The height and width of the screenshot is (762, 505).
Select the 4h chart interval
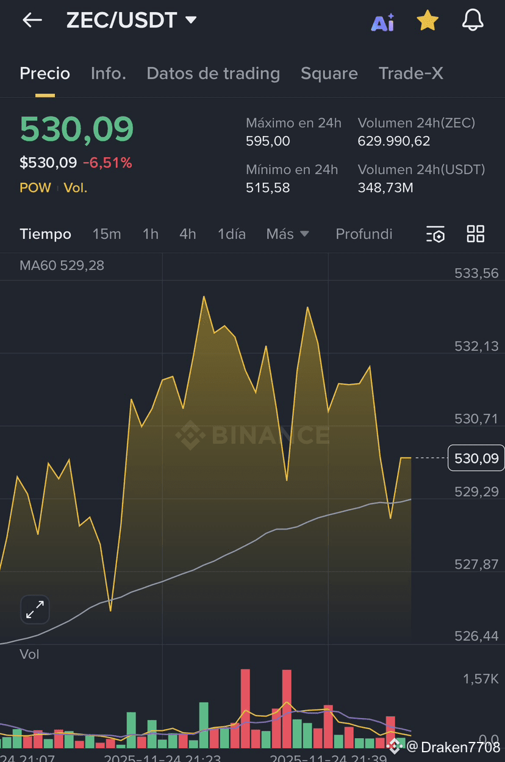click(x=188, y=234)
